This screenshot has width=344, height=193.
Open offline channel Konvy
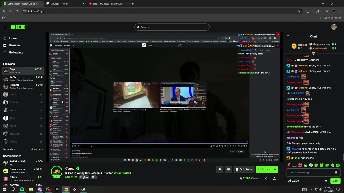23,142
